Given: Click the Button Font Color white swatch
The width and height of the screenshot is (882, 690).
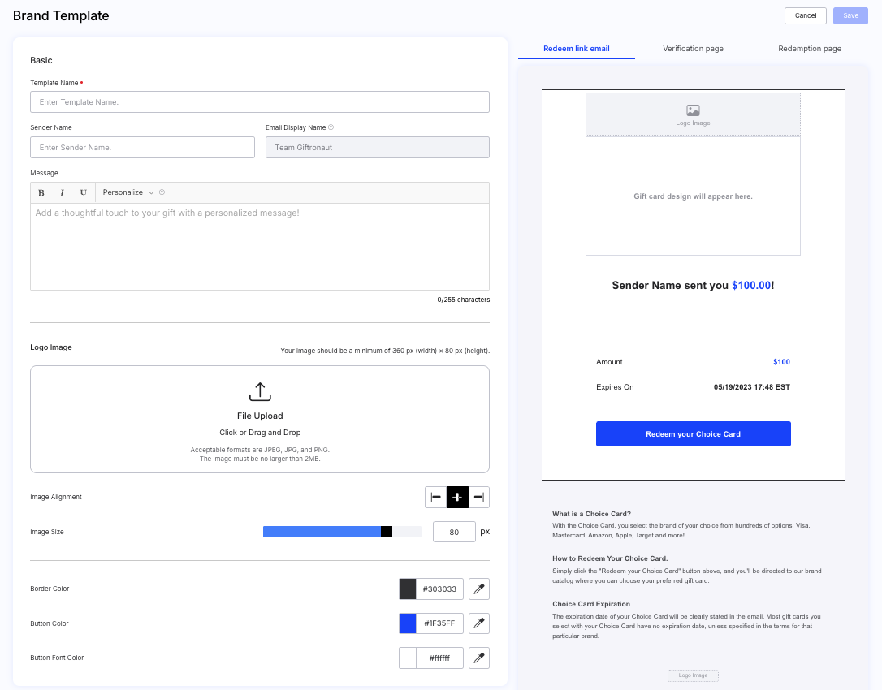Looking at the screenshot, I should point(408,658).
